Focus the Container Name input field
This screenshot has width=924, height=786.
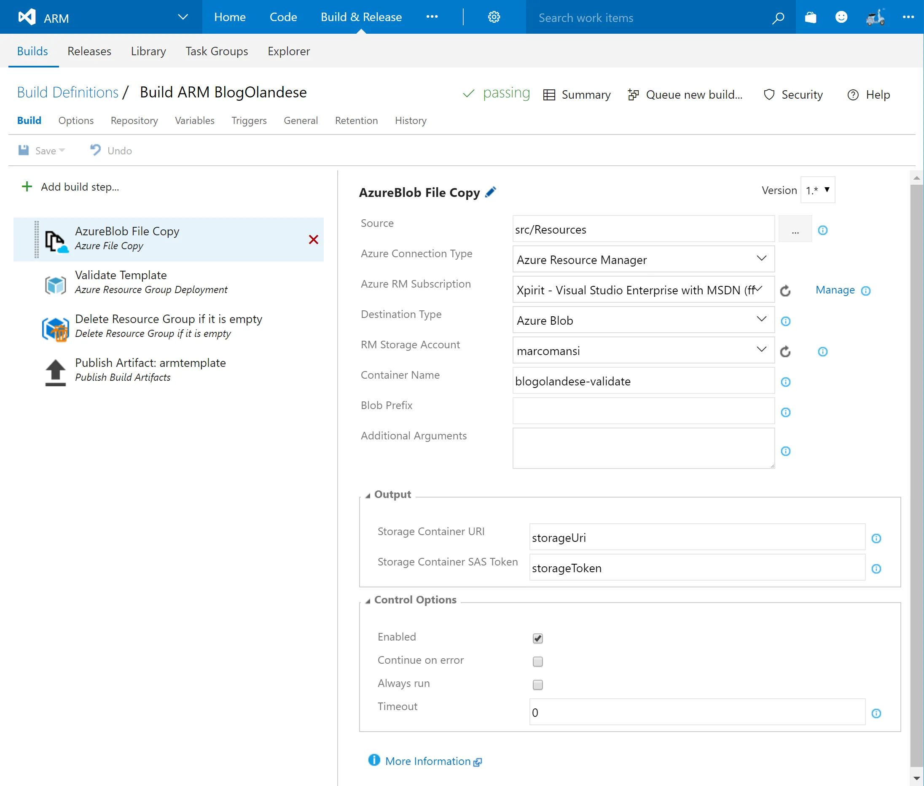click(x=643, y=380)
